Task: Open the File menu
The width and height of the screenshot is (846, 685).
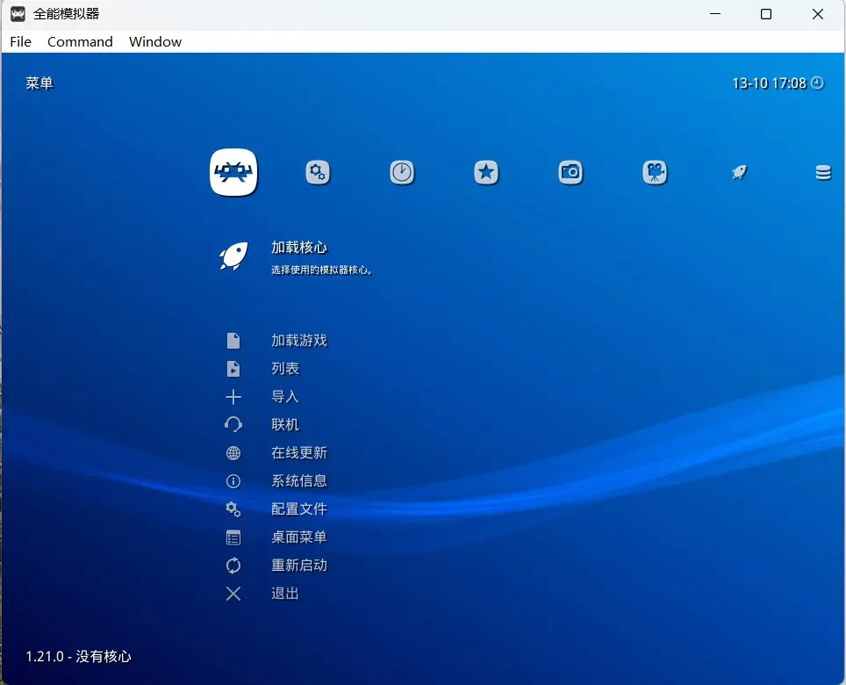Action: (x=20, y=41)
